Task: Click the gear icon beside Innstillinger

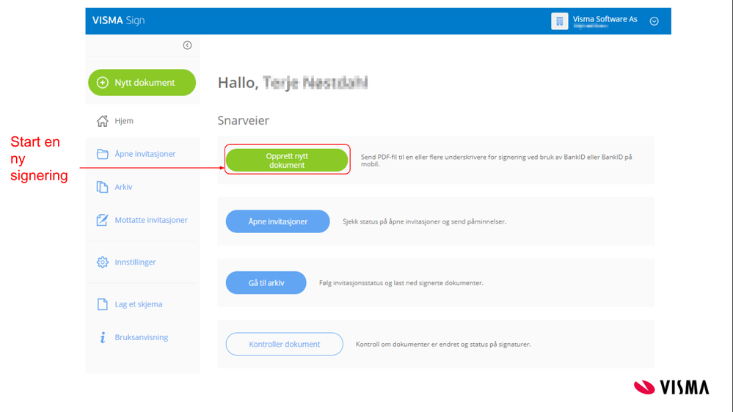Action: pos(103,262)
